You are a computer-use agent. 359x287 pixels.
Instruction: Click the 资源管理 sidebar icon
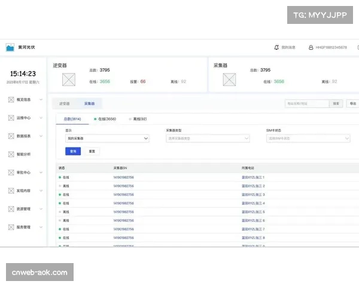point(11,209)
